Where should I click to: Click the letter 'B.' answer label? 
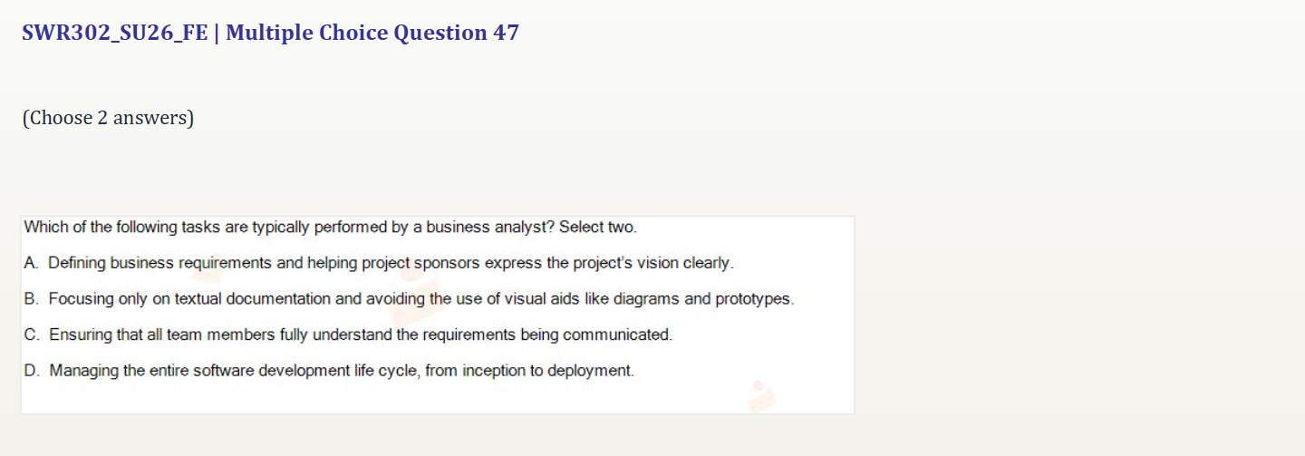pos(32,298)
